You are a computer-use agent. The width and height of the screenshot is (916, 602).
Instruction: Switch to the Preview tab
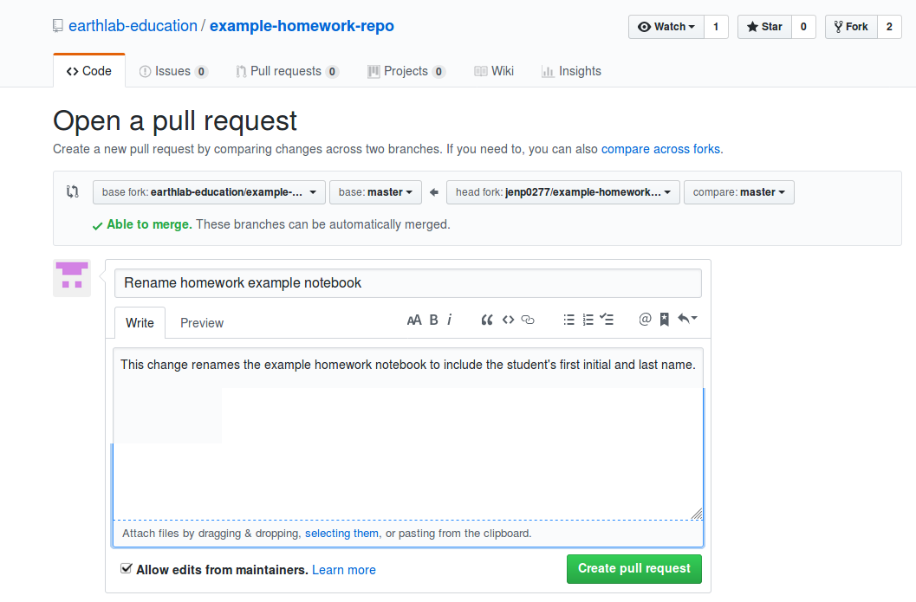point(202,323)
